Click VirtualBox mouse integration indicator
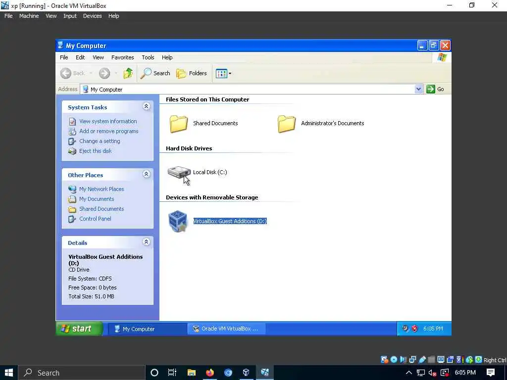The width and height of the screenshot is (507, 380). (x=469, y=360)
